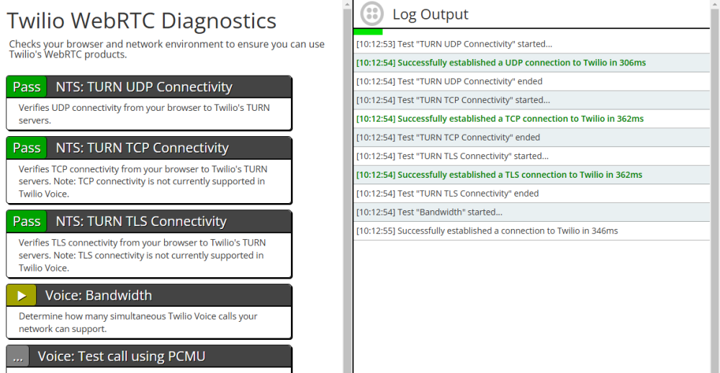
Task: Select the Voice: Bandwidth test header
Action: pos(163,295)
